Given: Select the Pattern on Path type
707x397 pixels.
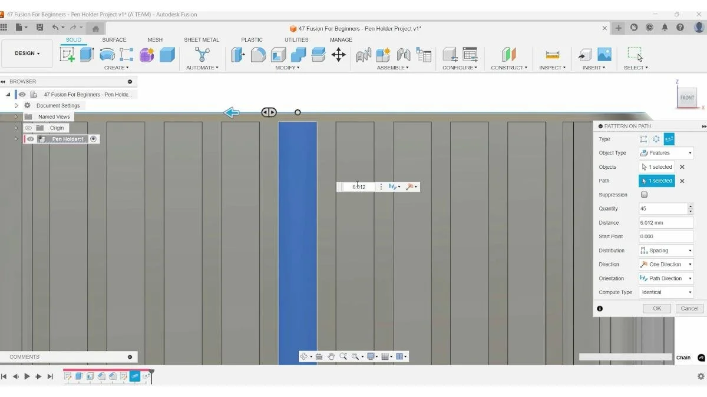Looking at the screenshot, I should coord(669,139).
